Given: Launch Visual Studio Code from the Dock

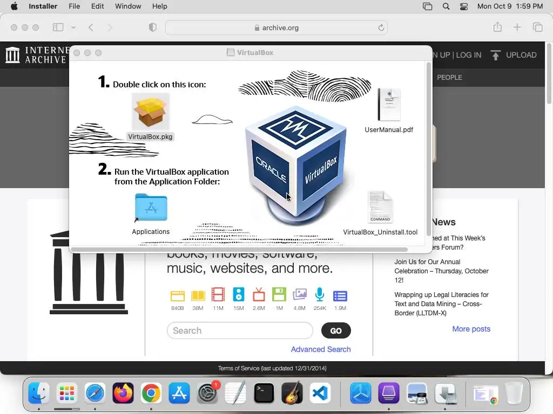Looking at the screenshot, I should 320,393.
